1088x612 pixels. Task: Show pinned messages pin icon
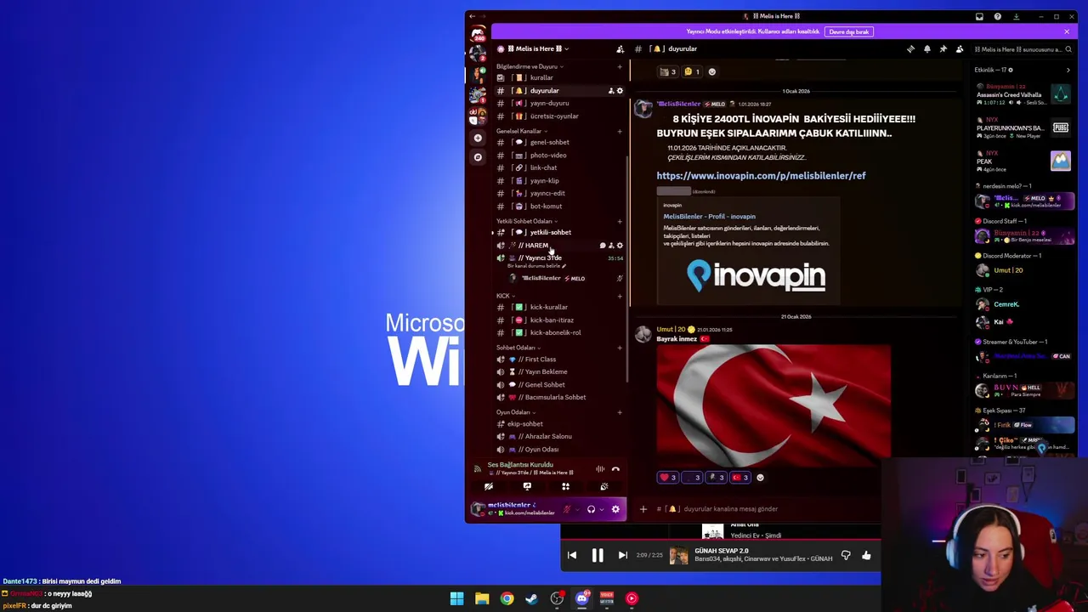(x=943, y=49)
